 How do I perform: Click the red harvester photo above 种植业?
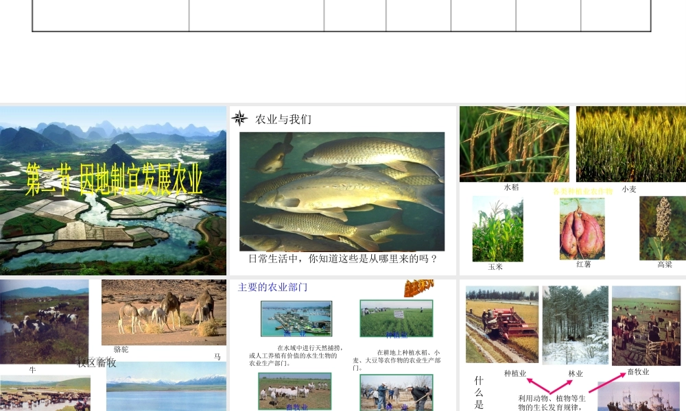click(502, 325)
